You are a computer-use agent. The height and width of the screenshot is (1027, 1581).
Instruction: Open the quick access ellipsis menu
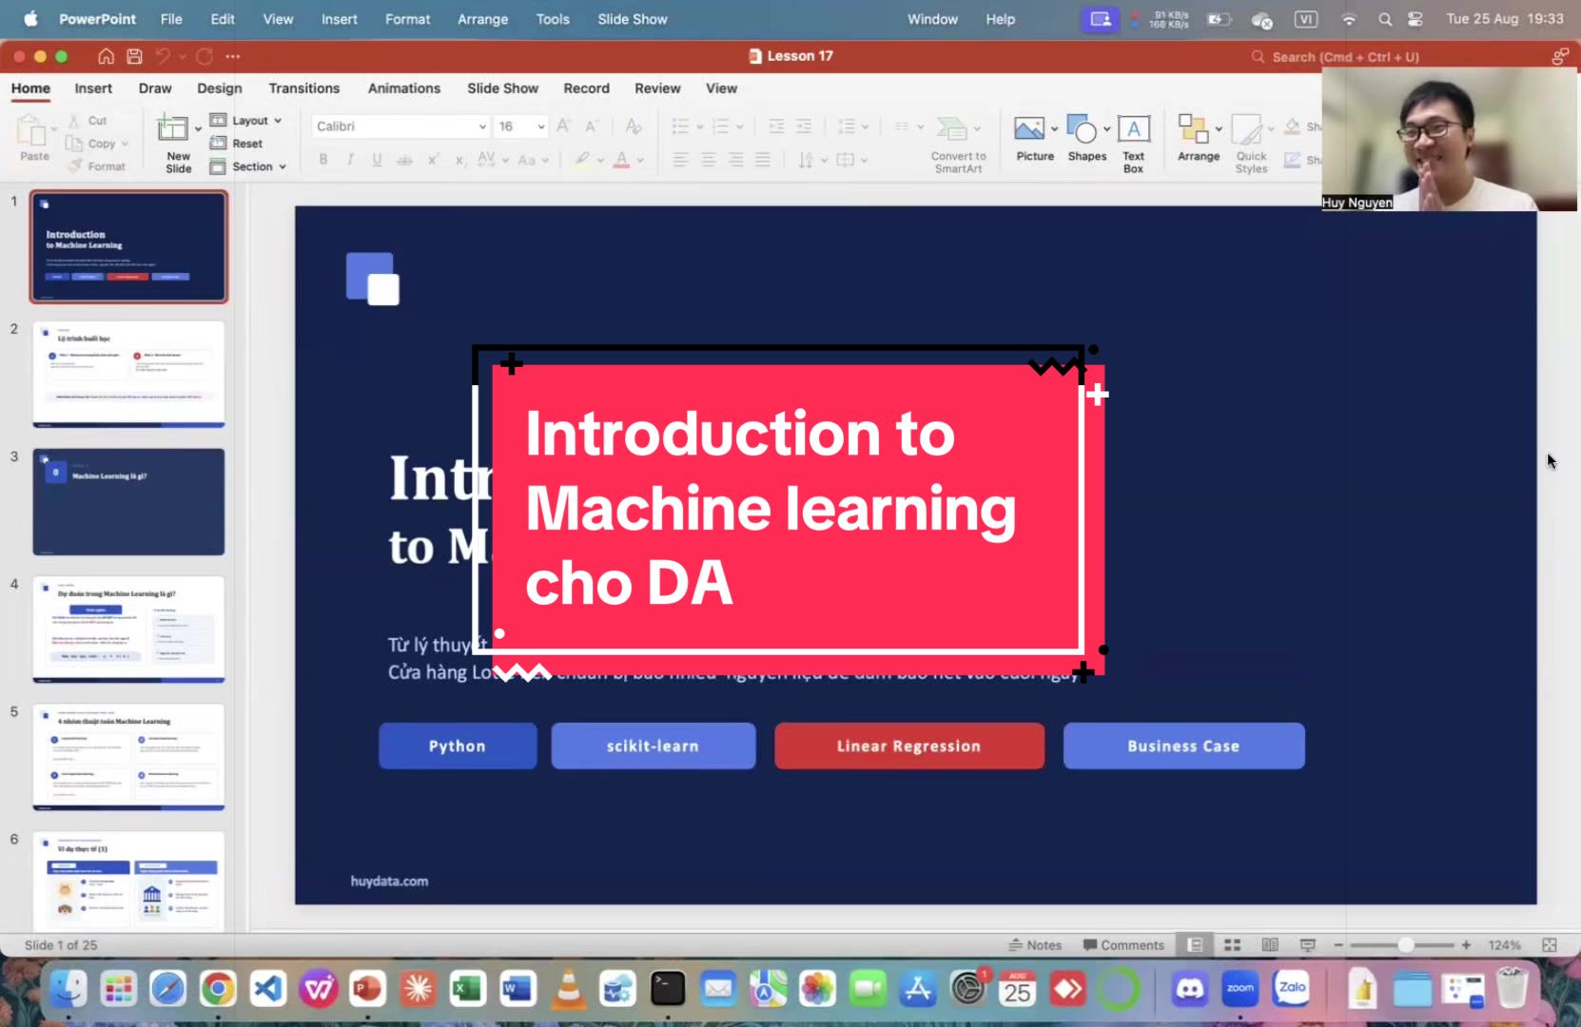(233, 56)
